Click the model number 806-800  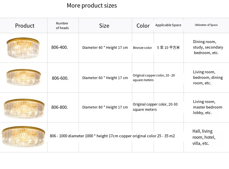59,107
